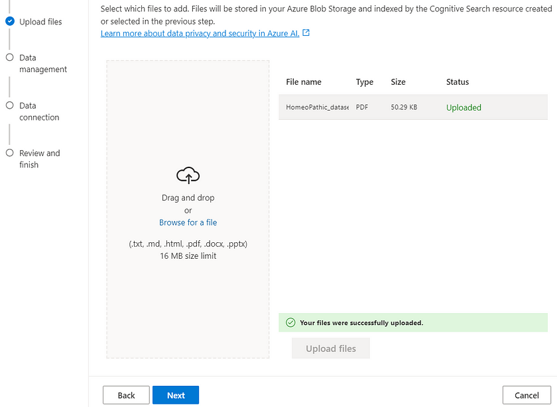Screen dimensions: 557x407
Task: Open Learn more about data privacy link
Action: pyautogui.click(x=200, y=33)
